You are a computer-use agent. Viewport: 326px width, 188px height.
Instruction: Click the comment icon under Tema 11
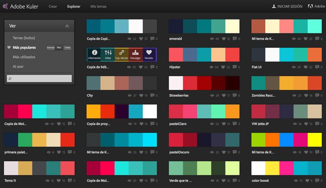[70, 181]
